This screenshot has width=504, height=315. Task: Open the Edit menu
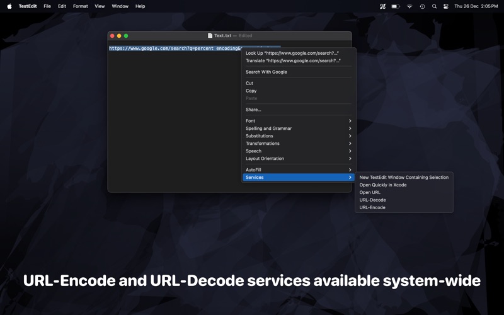pos(62,6)
